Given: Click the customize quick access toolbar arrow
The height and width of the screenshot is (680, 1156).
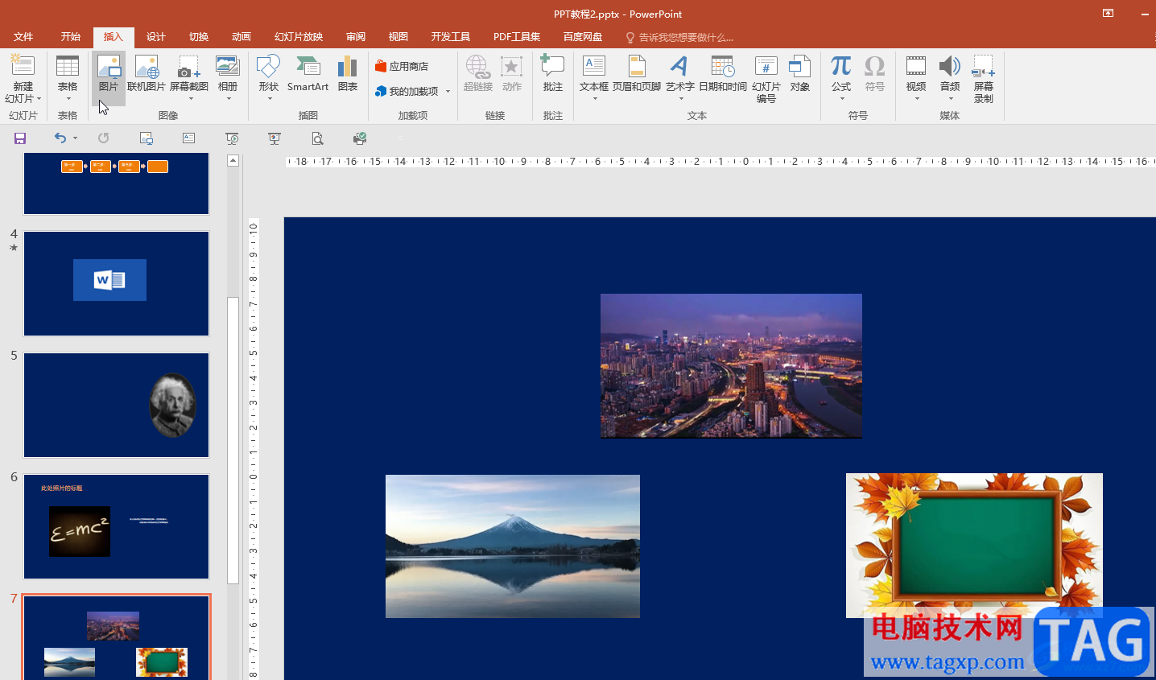Looking at the screenshot, I should click(401, 138).
